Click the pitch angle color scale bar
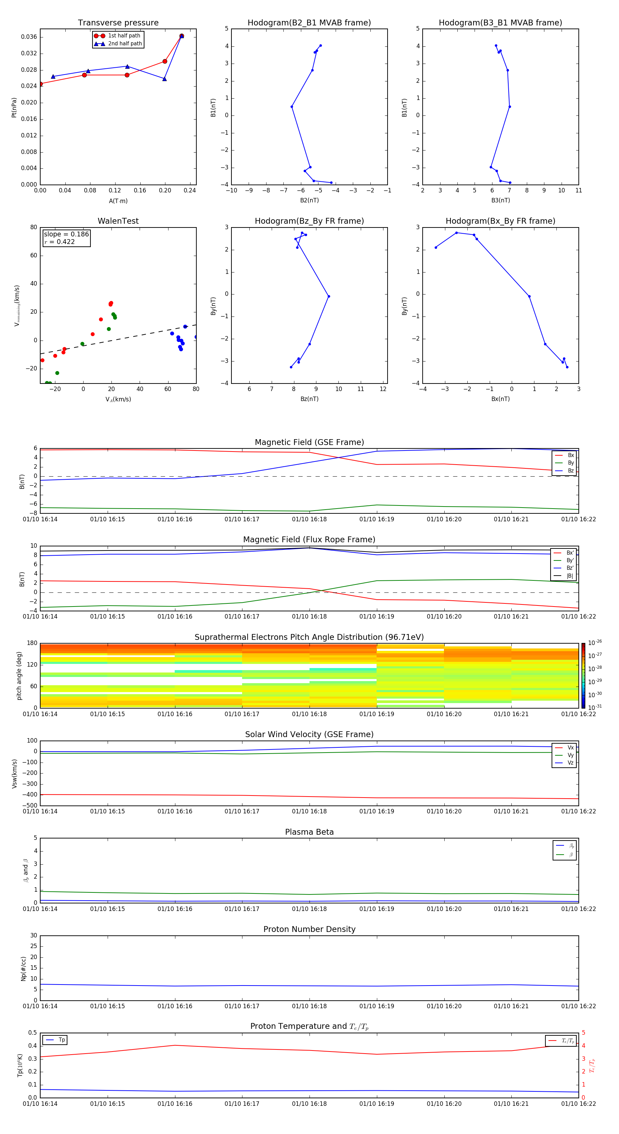Screen dimensions: 619x1134 pyautogui.click(x=583, y=676)
